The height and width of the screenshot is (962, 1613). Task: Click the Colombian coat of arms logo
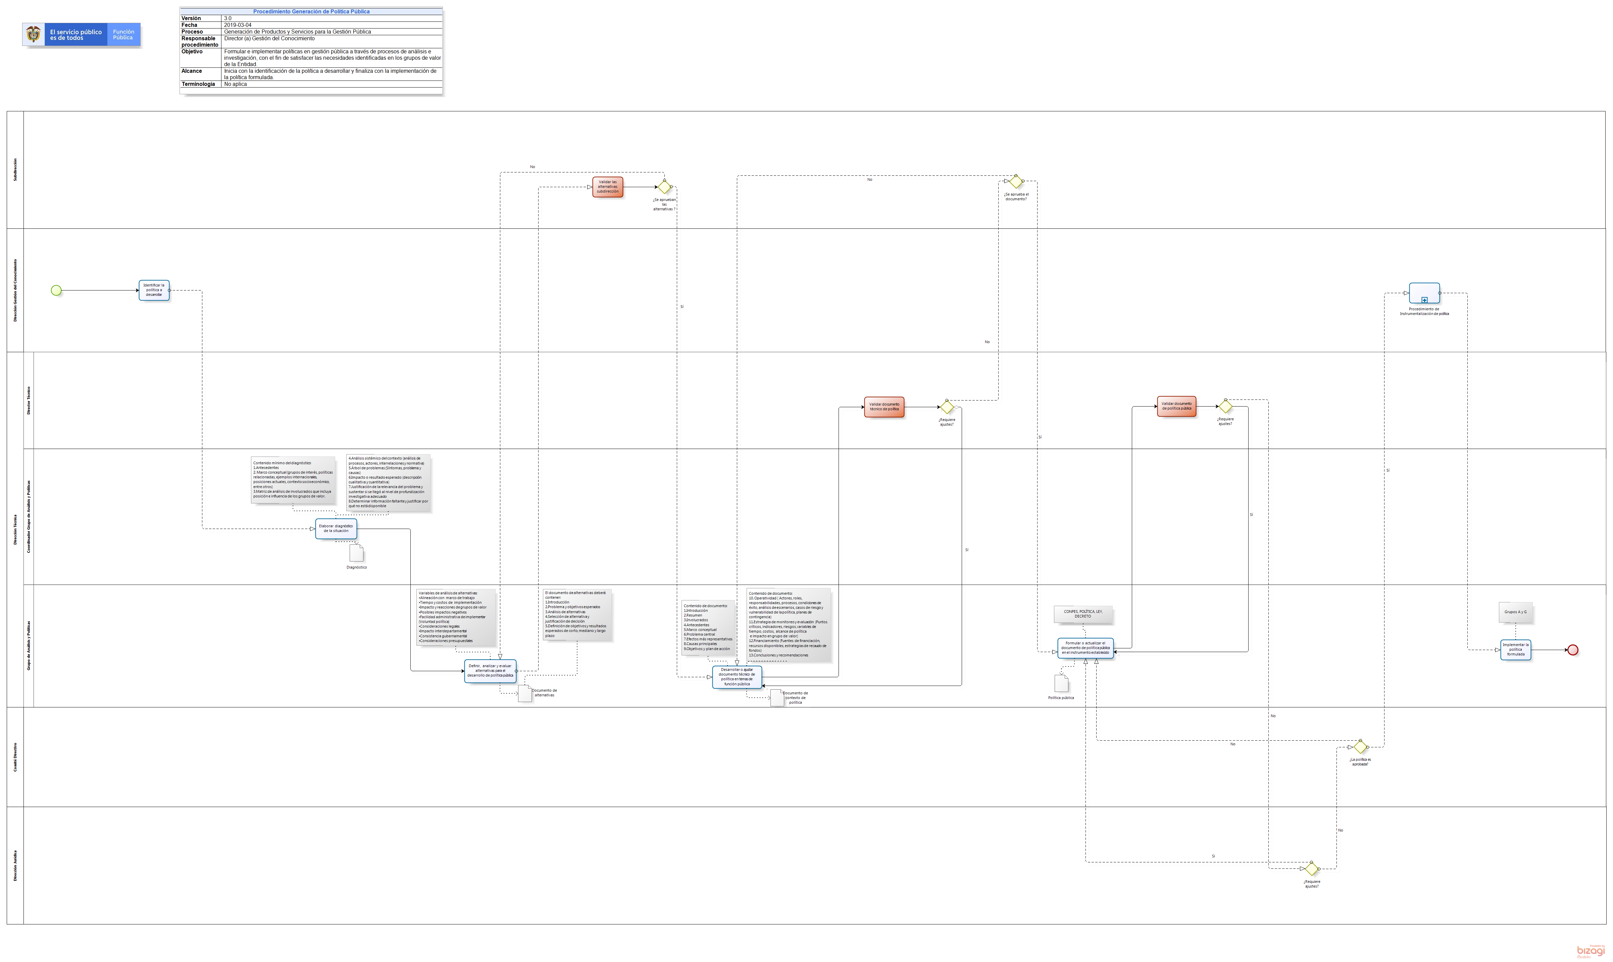tap(34, 34)
